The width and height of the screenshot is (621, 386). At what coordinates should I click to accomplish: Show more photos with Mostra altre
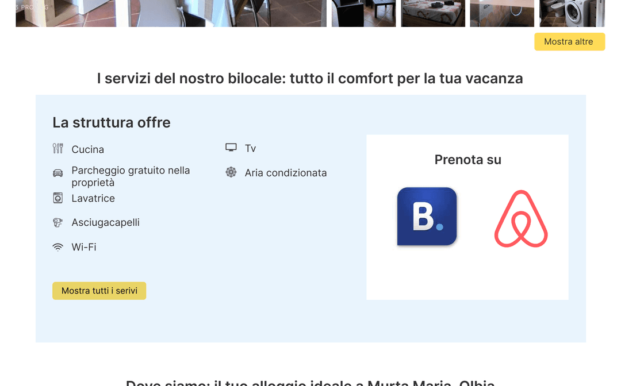pos(569,41)
